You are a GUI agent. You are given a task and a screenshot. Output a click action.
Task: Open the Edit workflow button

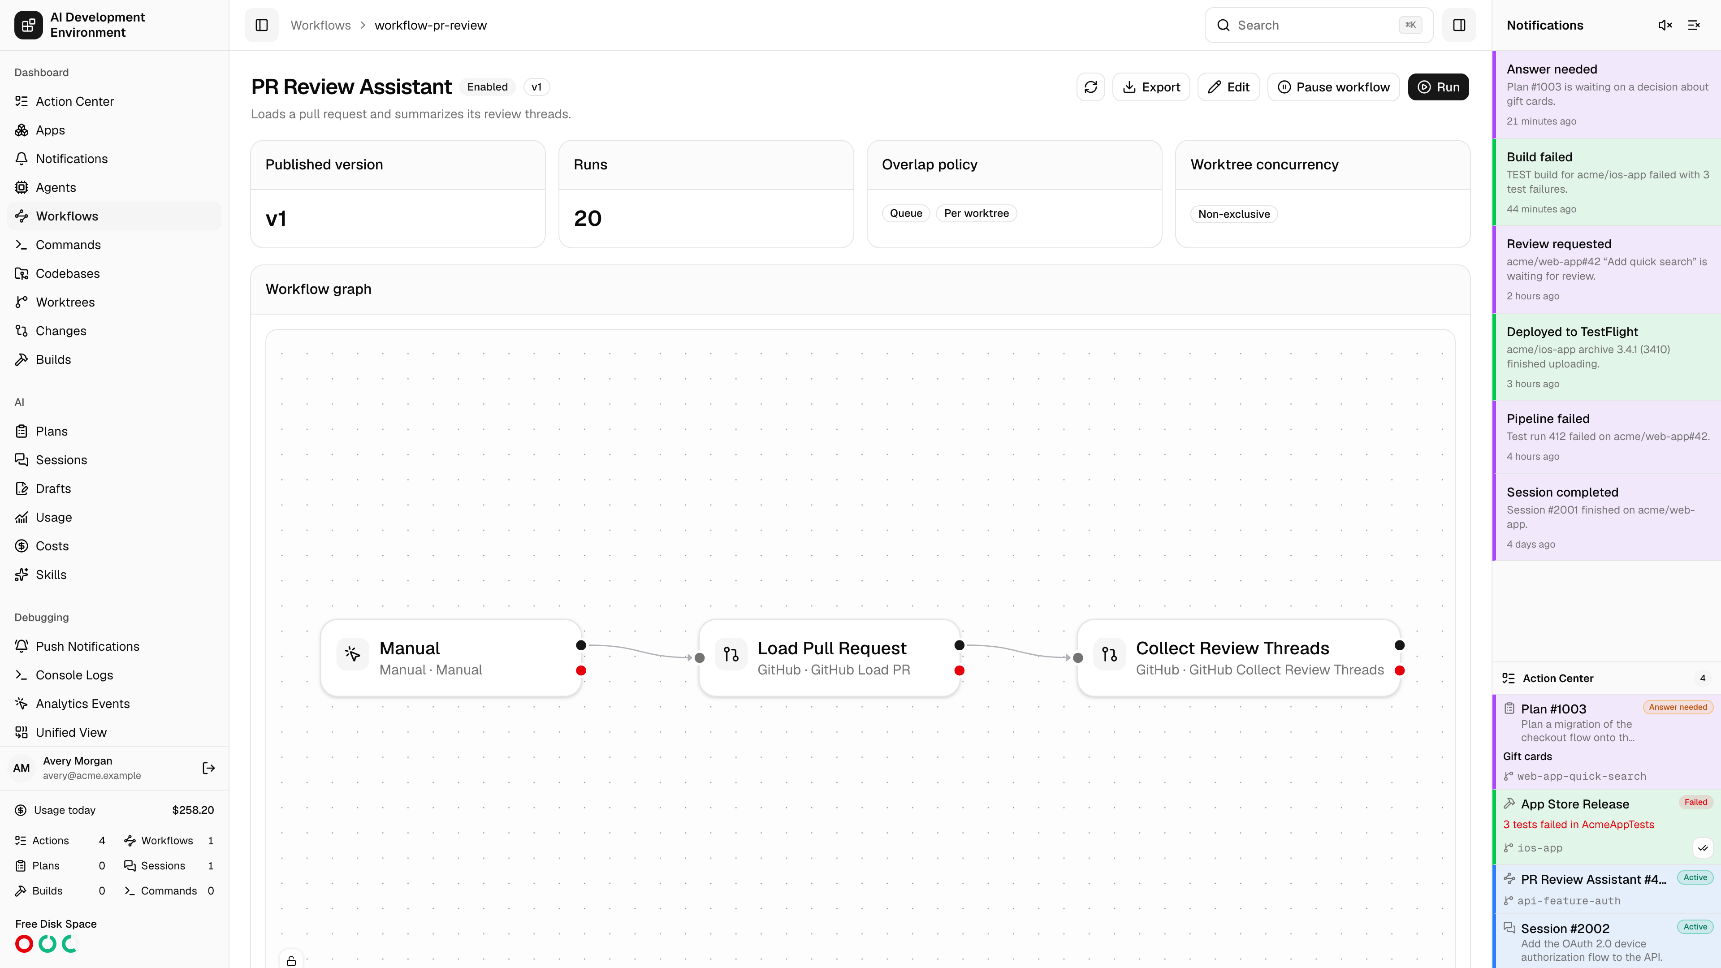click(1228, 87)
